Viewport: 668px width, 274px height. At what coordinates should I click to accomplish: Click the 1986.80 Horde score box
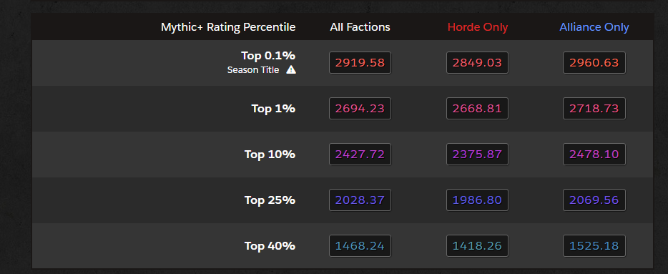click(478, 200)
